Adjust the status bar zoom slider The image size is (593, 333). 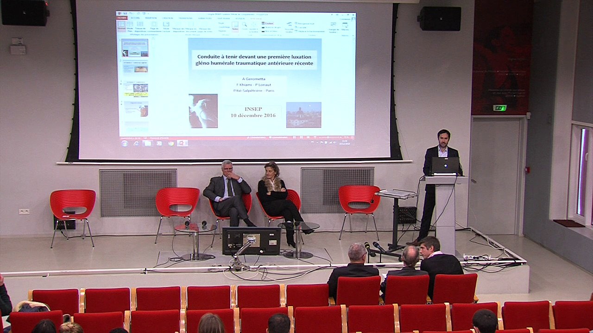pos(328,137)
